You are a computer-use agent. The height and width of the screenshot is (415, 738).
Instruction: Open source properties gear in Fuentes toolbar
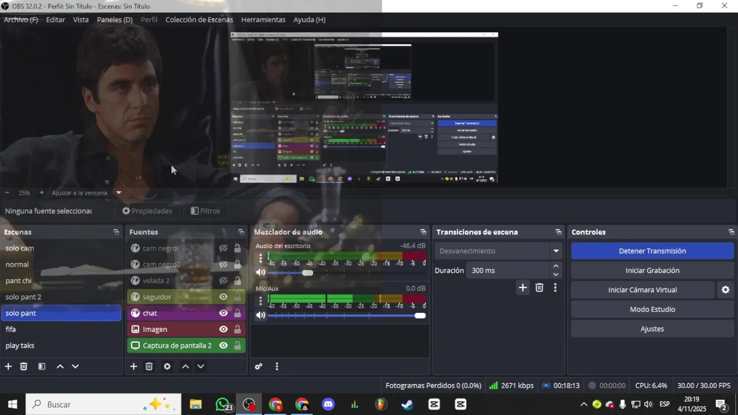(167, 367)
